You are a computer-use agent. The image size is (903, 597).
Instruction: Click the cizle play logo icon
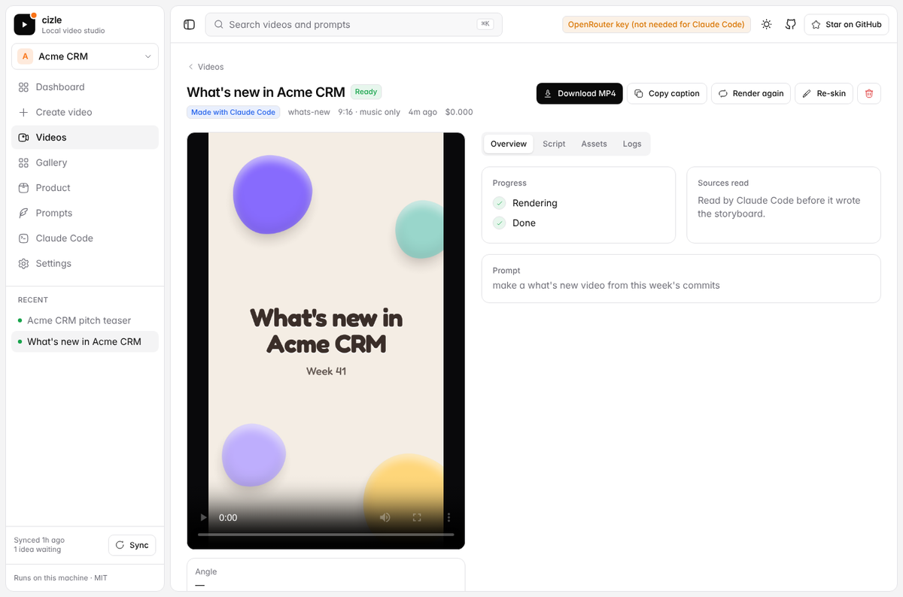point(25,25)
